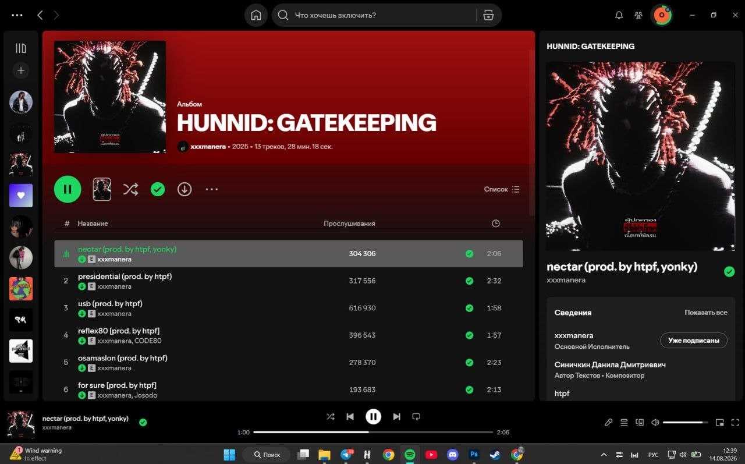This screenshot has width=745, height=464.
Task: Sort tracks by the duration clock icon
Action: pos(495,224)
